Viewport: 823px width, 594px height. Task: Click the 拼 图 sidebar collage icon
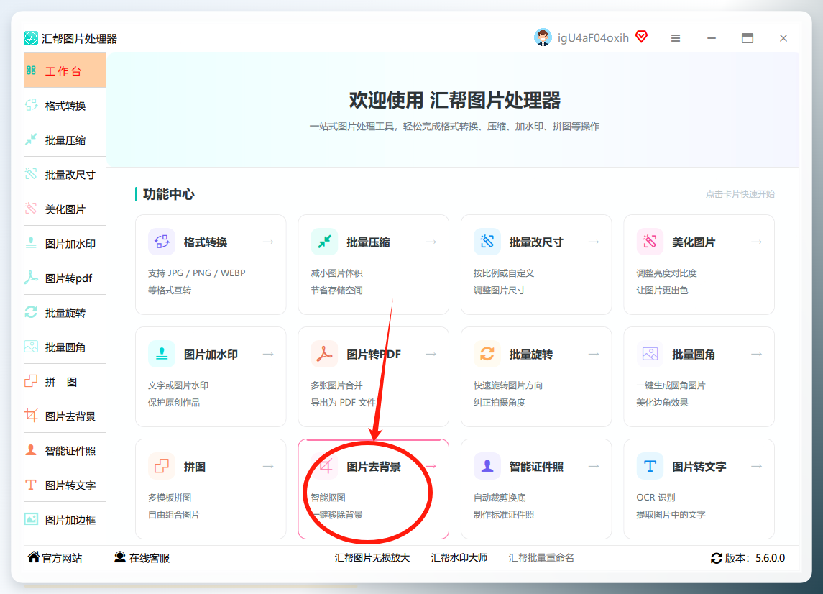[31, 380]
